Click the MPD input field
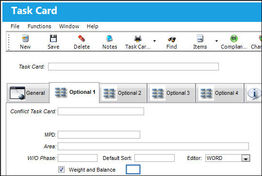The height and width of the screenshot is (176, 262). [99, 135]
